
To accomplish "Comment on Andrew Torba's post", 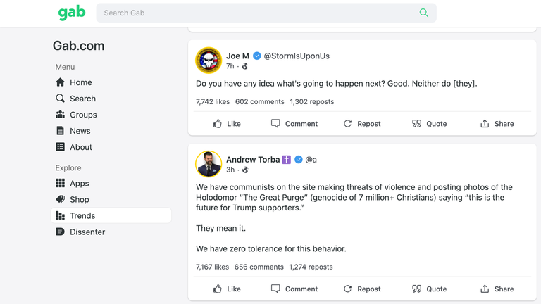I will [294, 289].
